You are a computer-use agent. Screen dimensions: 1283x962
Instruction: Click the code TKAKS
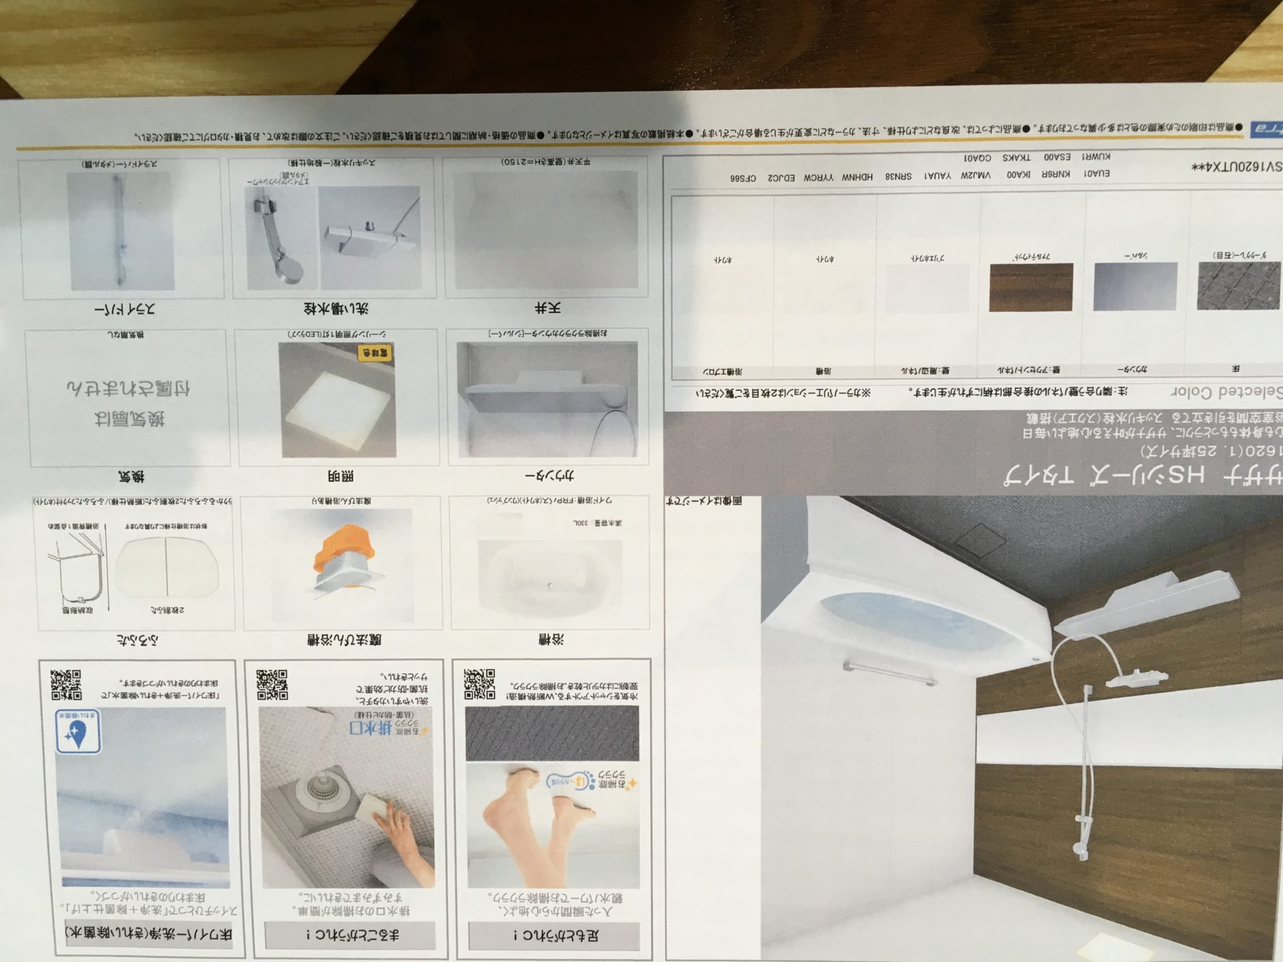click(1016, 157)
